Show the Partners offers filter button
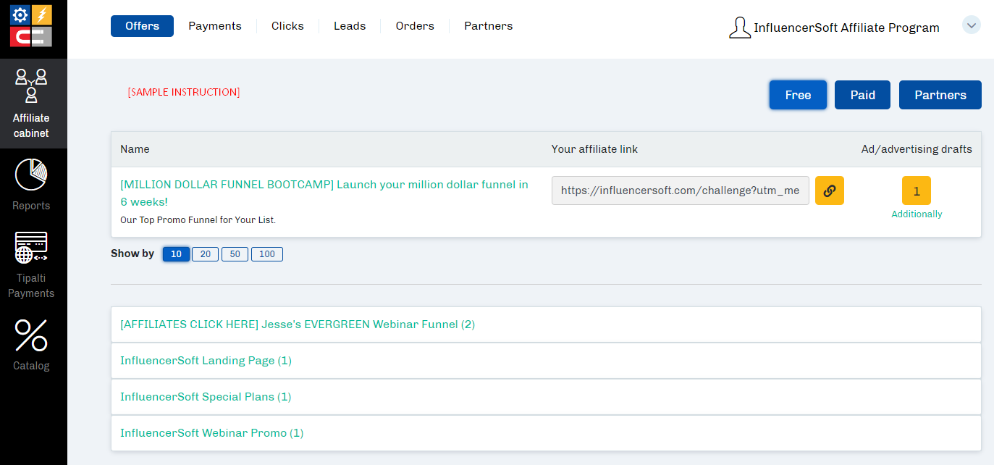Image resolution: width=994 pixels, height=465 pixels. 940,95
